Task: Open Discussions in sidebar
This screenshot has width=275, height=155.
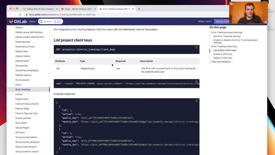Action: pyautogui.click(x=21, y=65)
